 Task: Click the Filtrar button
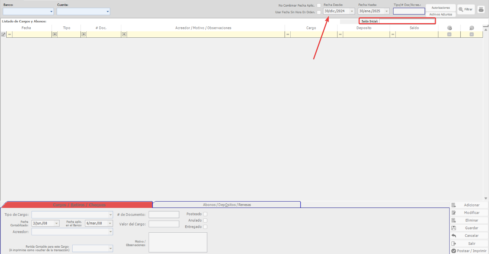(466, 9)
